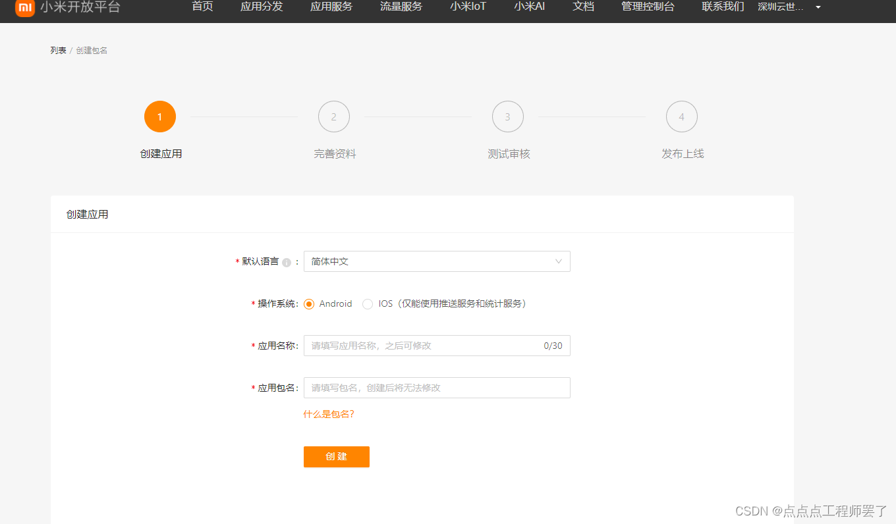Click the step 3 测试审核 circle
The height and width of the screenshot is (524, 896).
[x=508, y=117]
